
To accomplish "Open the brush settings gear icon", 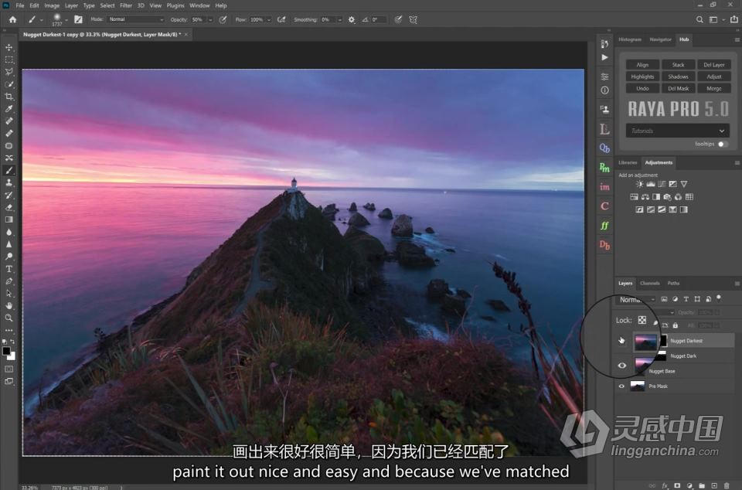I will [x=352, y=20].
